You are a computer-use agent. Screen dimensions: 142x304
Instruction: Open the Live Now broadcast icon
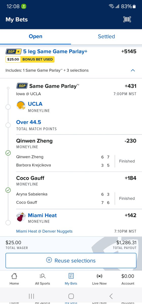point(99,276)
